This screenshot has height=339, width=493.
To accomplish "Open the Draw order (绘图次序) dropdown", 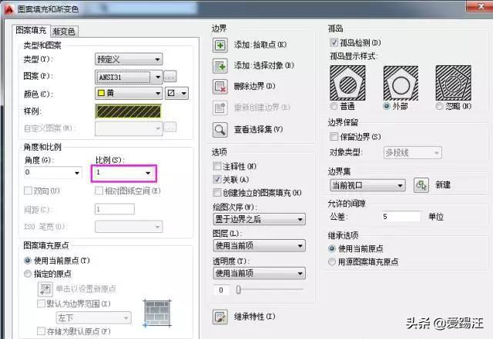I will coord(259,219).
